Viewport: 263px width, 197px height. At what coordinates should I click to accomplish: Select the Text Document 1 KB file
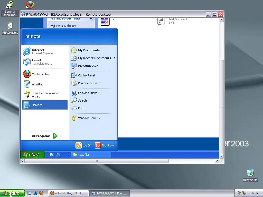click(x=172, y=21)
